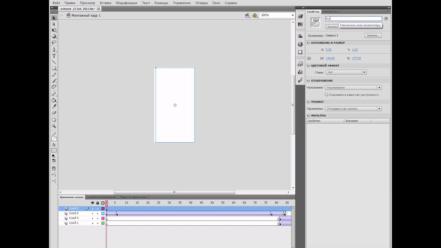Toggle lock-all-layers padlock icon in header

coord(98,203)
